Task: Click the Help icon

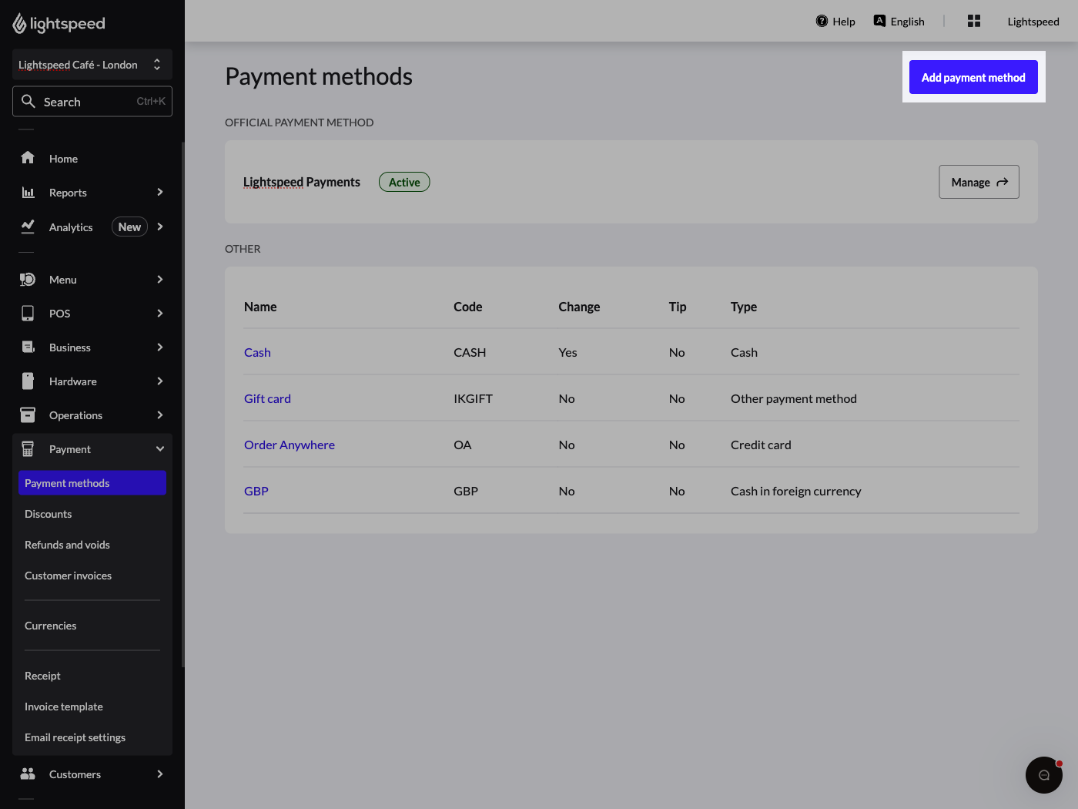Action: click(x=822, y=21)
